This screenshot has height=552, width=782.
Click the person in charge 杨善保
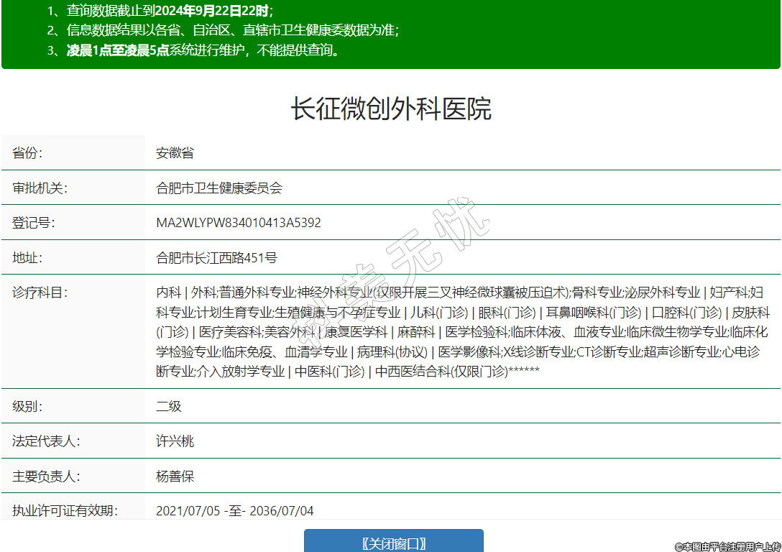[175, 476]
